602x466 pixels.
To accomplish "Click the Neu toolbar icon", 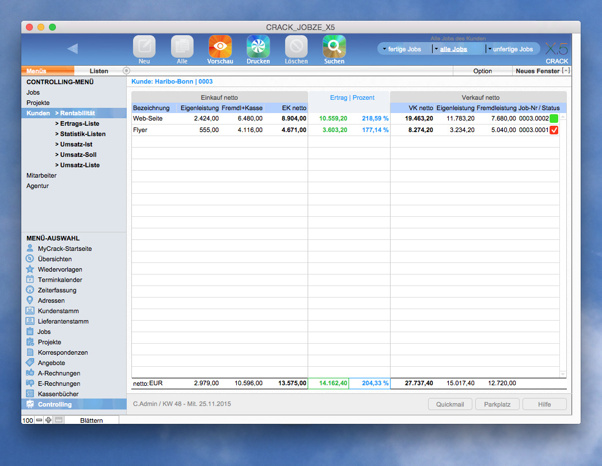I will [x=144, y=46].
